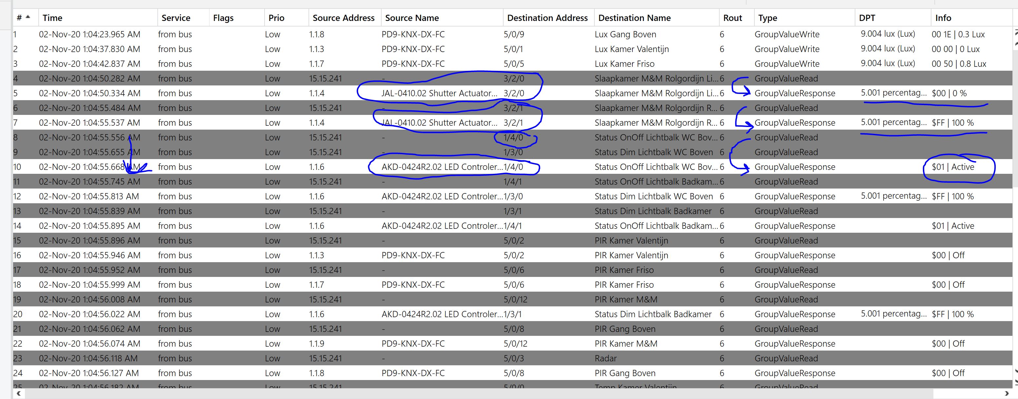Select row 16 PIR Kamer Valentijn response
The image size is (1018, 399).
click(631, 255)
